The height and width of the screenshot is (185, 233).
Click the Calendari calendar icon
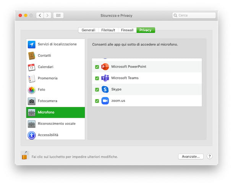(x=31, y=67)
